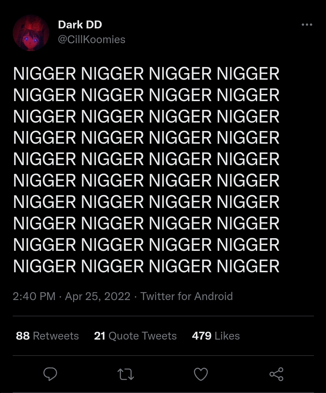The width and height of the screenshot is (326, 393).
Task: Click the tweet's main text body
Action: [x=146, y=170]
